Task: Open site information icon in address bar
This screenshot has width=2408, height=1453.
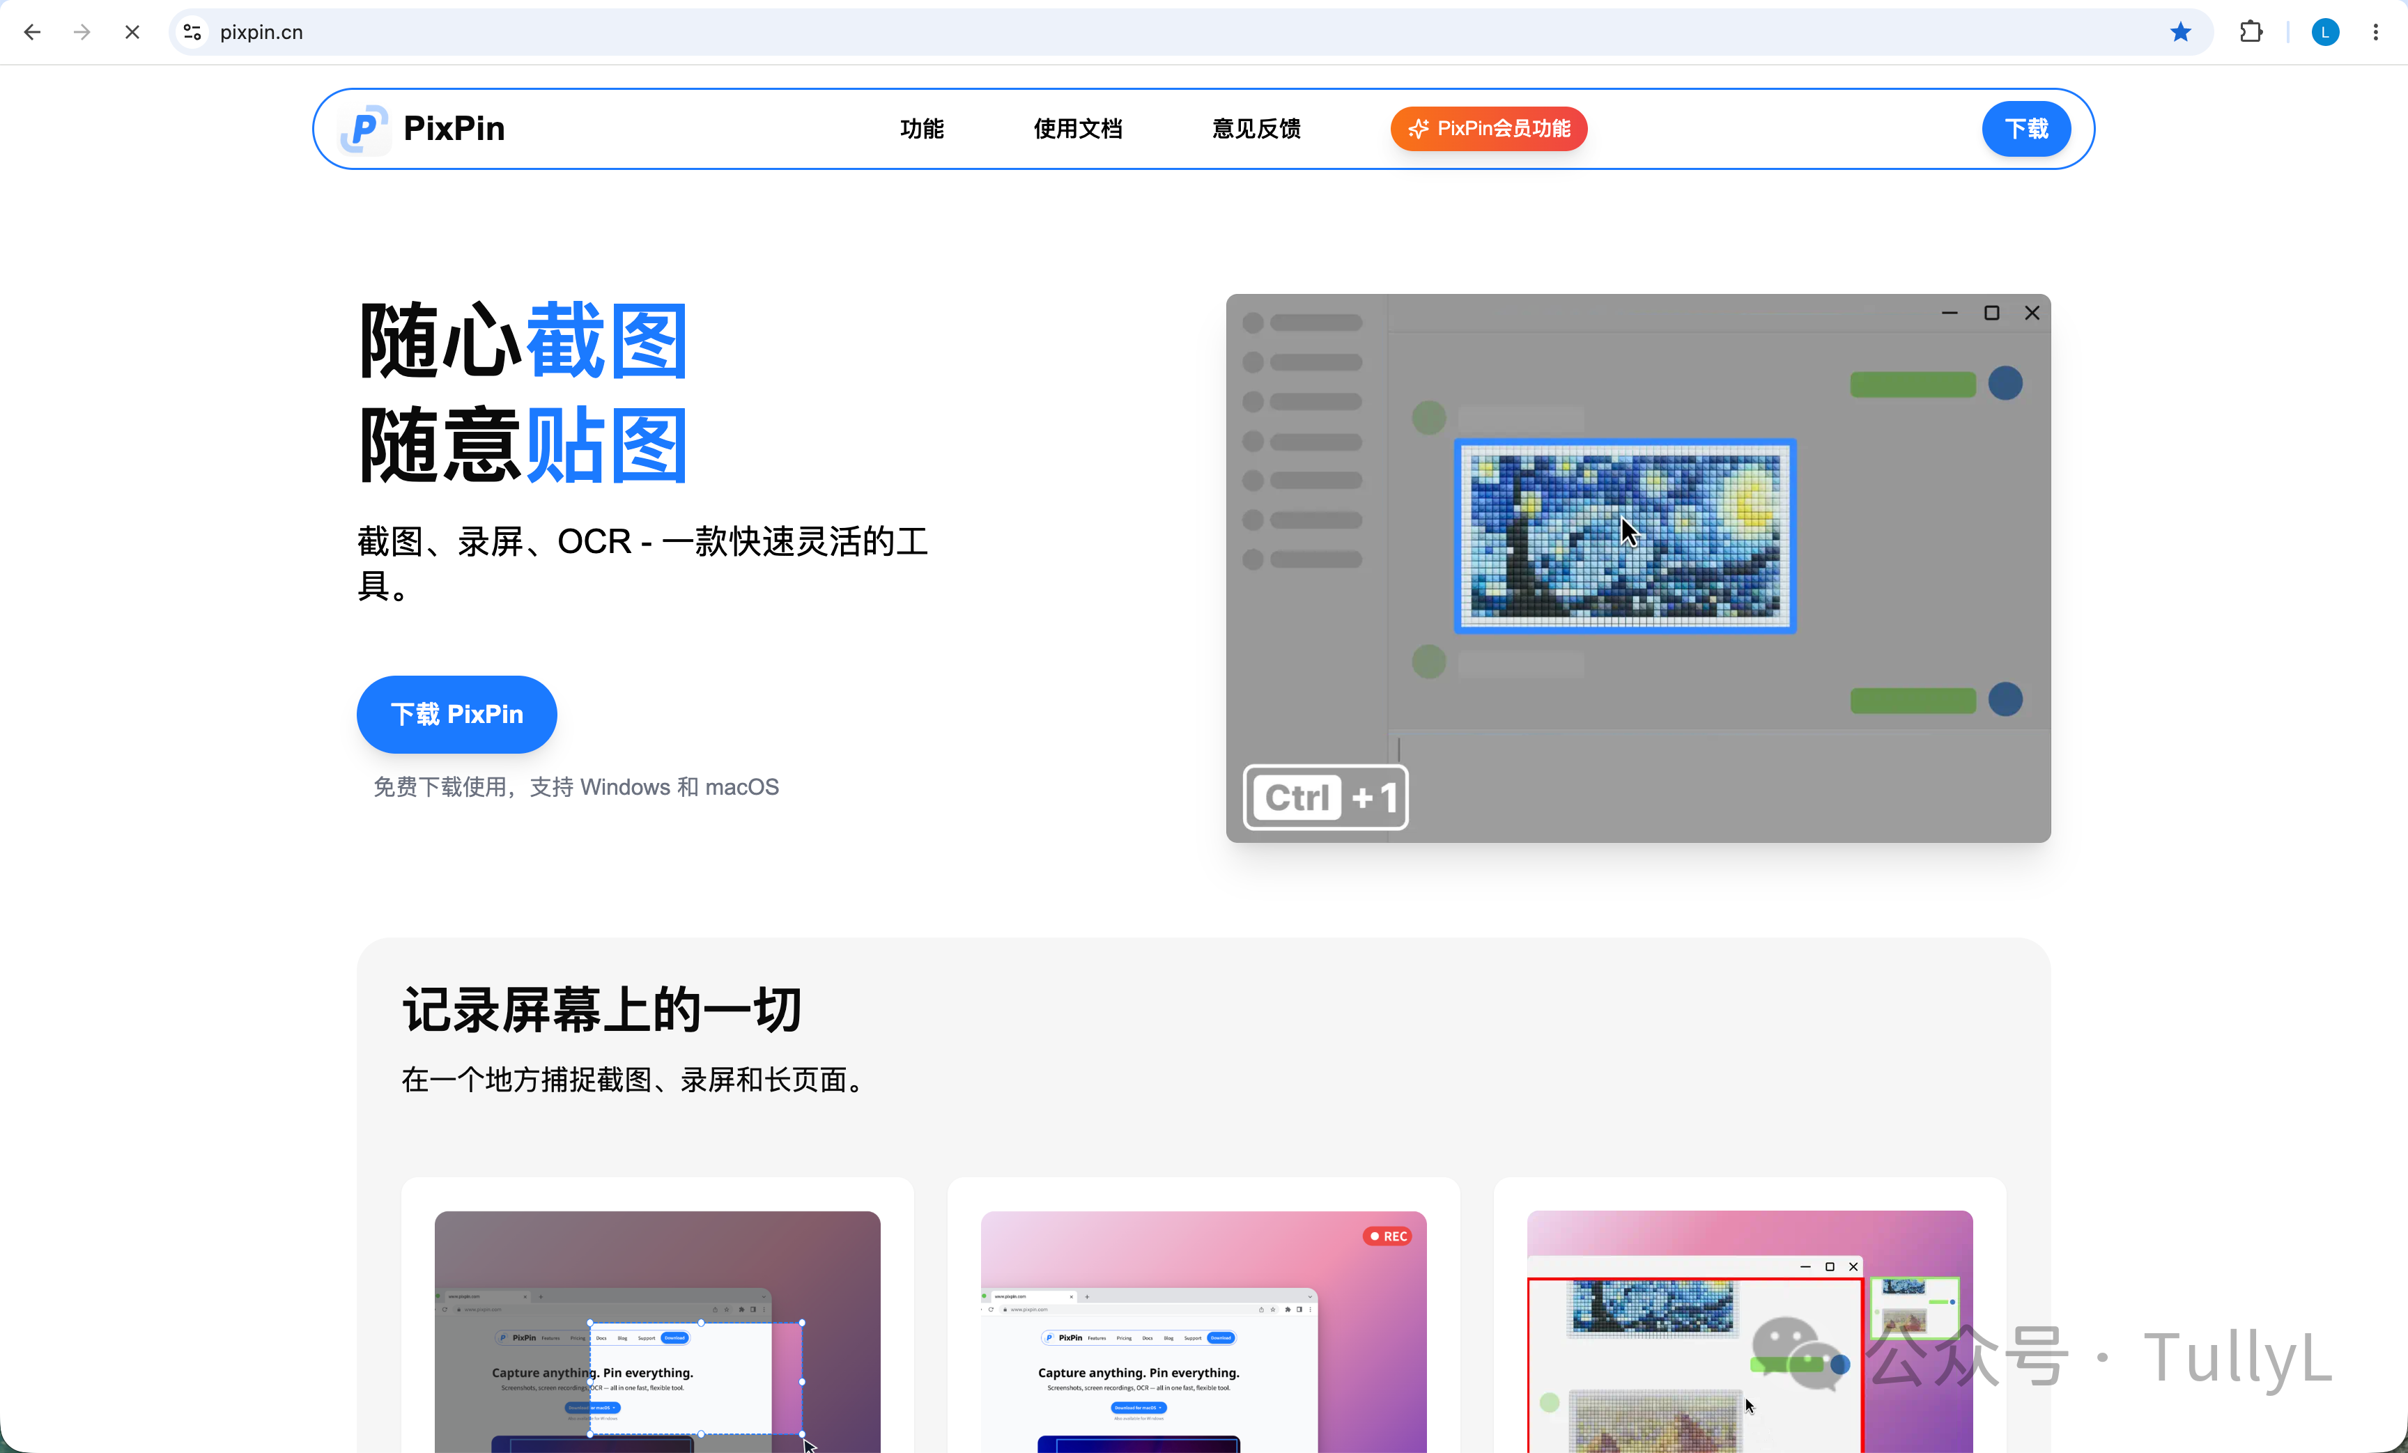Action: pyautogui.click(x=192, y=32)
